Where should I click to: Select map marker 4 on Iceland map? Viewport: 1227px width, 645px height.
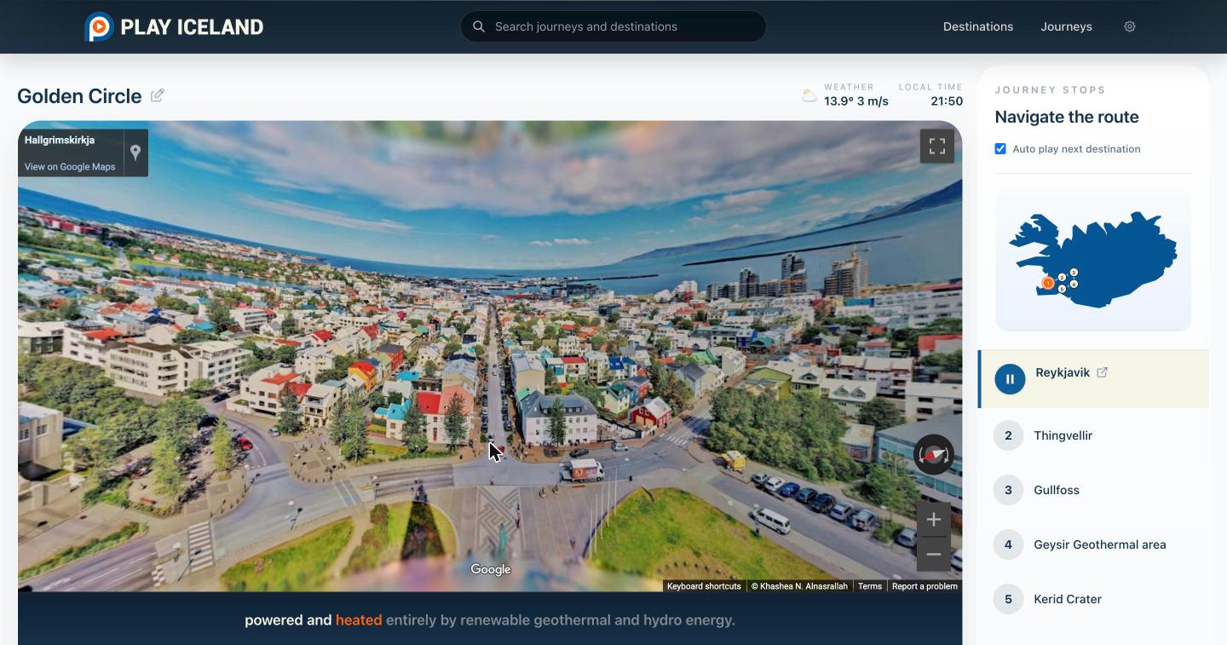pos(1074,284)
